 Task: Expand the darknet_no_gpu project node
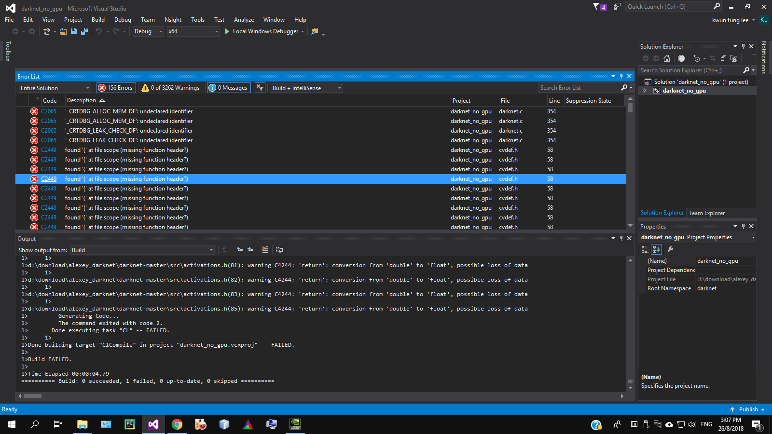pyautogui.click(x=645, y=91)
